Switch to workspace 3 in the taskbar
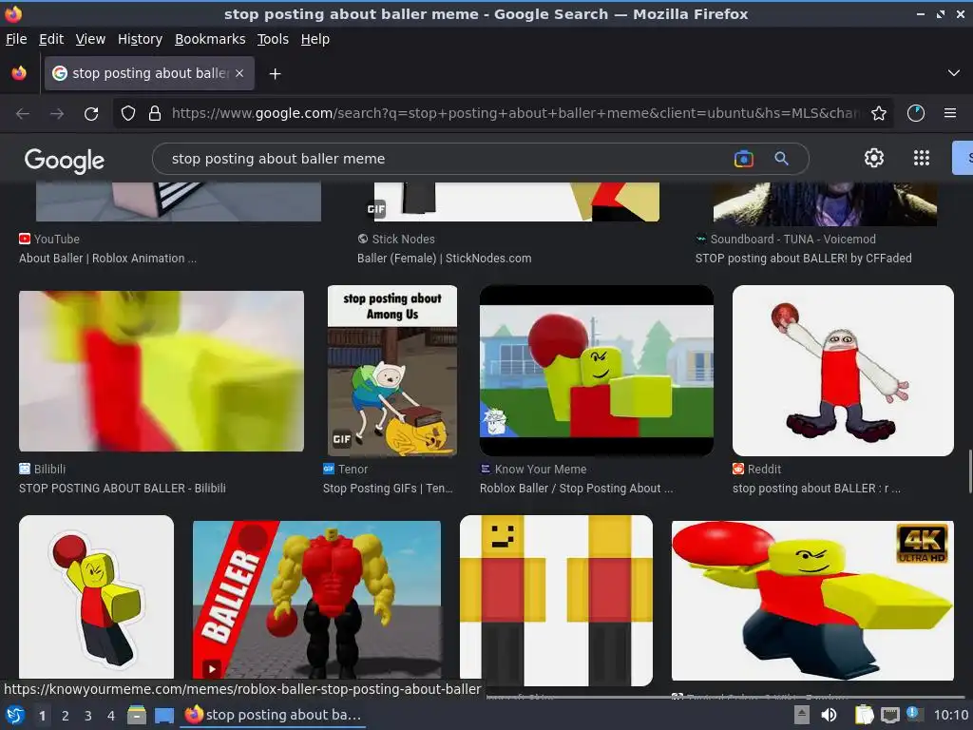 88,716
